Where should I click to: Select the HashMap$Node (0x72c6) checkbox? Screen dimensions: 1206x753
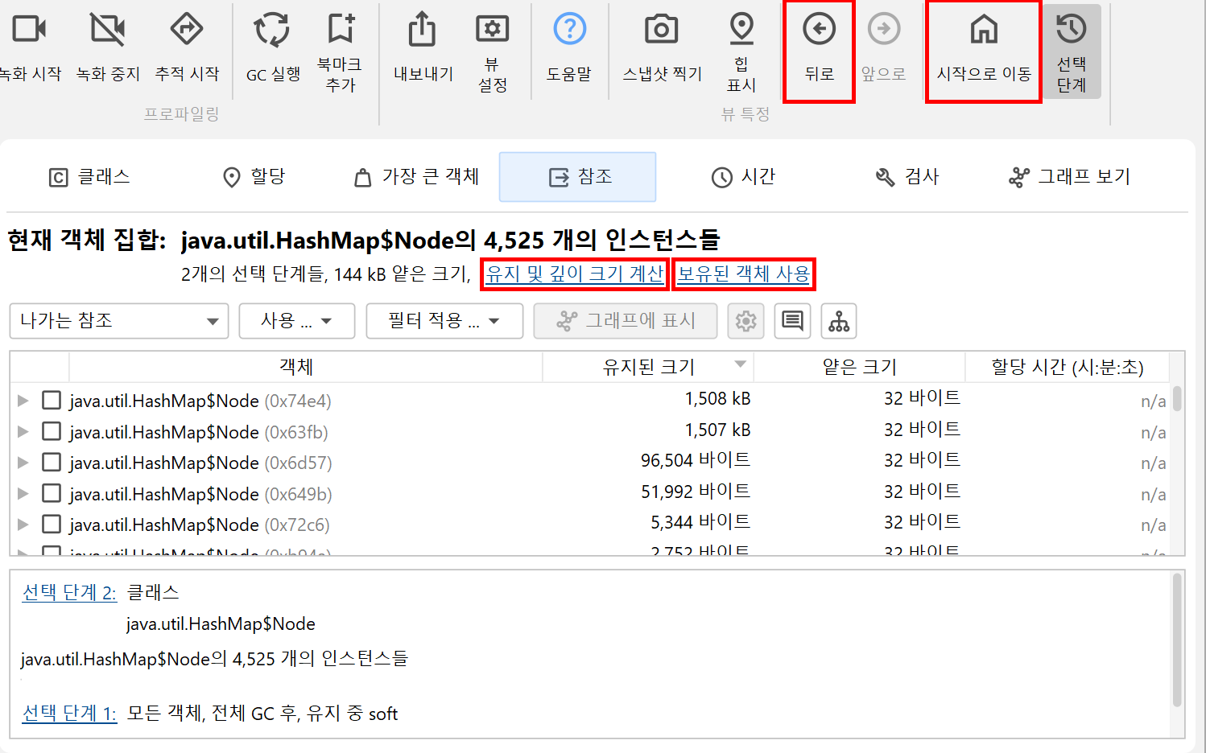[52, 525]
